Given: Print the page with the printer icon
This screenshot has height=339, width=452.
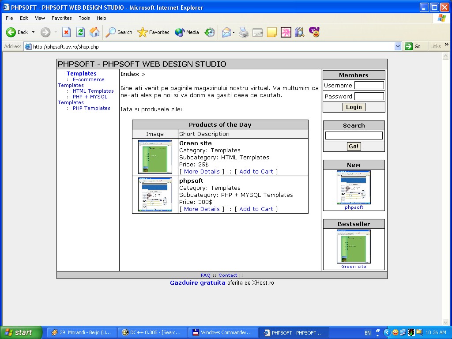Looking at the screenshot, I should coord(244,32).
